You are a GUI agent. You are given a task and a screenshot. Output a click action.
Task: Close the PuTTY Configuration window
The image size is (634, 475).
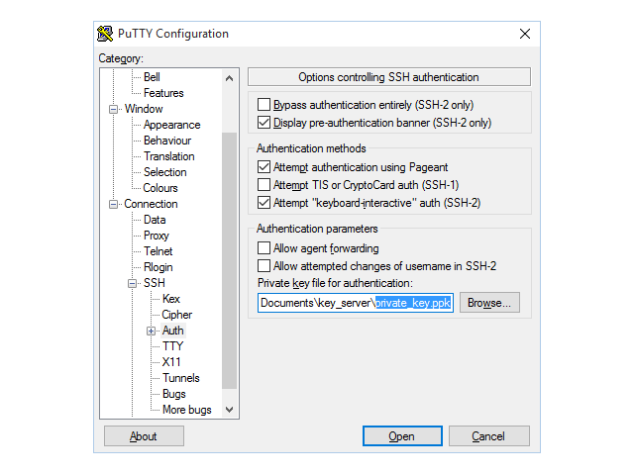pos(525,34)
